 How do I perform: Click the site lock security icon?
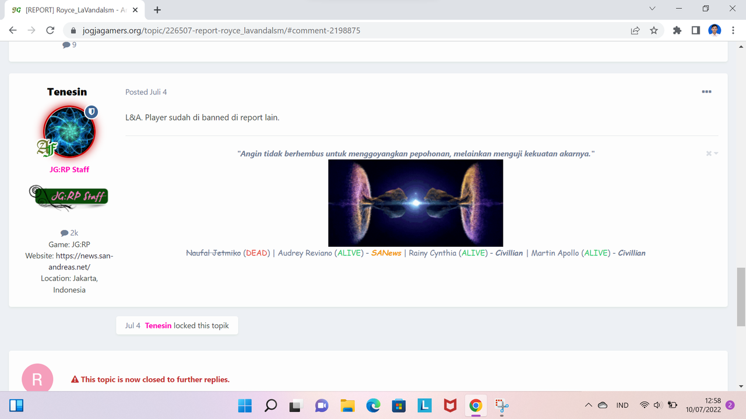[x=73, y=30]
